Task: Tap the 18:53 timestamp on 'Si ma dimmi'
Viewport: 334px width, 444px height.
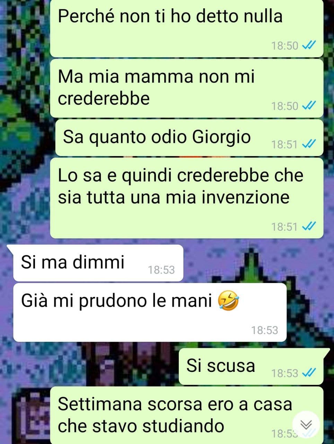Action: [x=161, y=270]
